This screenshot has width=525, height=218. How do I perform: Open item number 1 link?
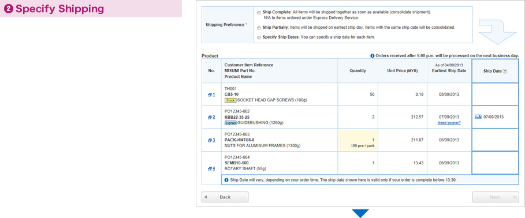pyautogui.click(x=214, y=95)
